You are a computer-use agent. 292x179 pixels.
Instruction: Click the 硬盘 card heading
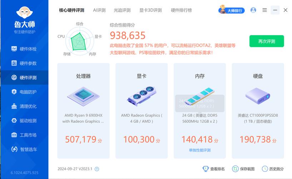[258, 76]
